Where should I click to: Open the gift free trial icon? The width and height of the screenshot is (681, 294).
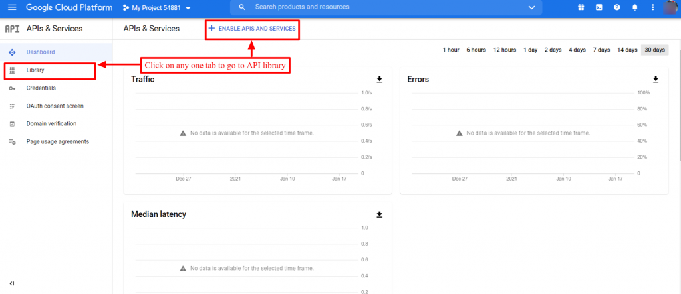[581, 7]
